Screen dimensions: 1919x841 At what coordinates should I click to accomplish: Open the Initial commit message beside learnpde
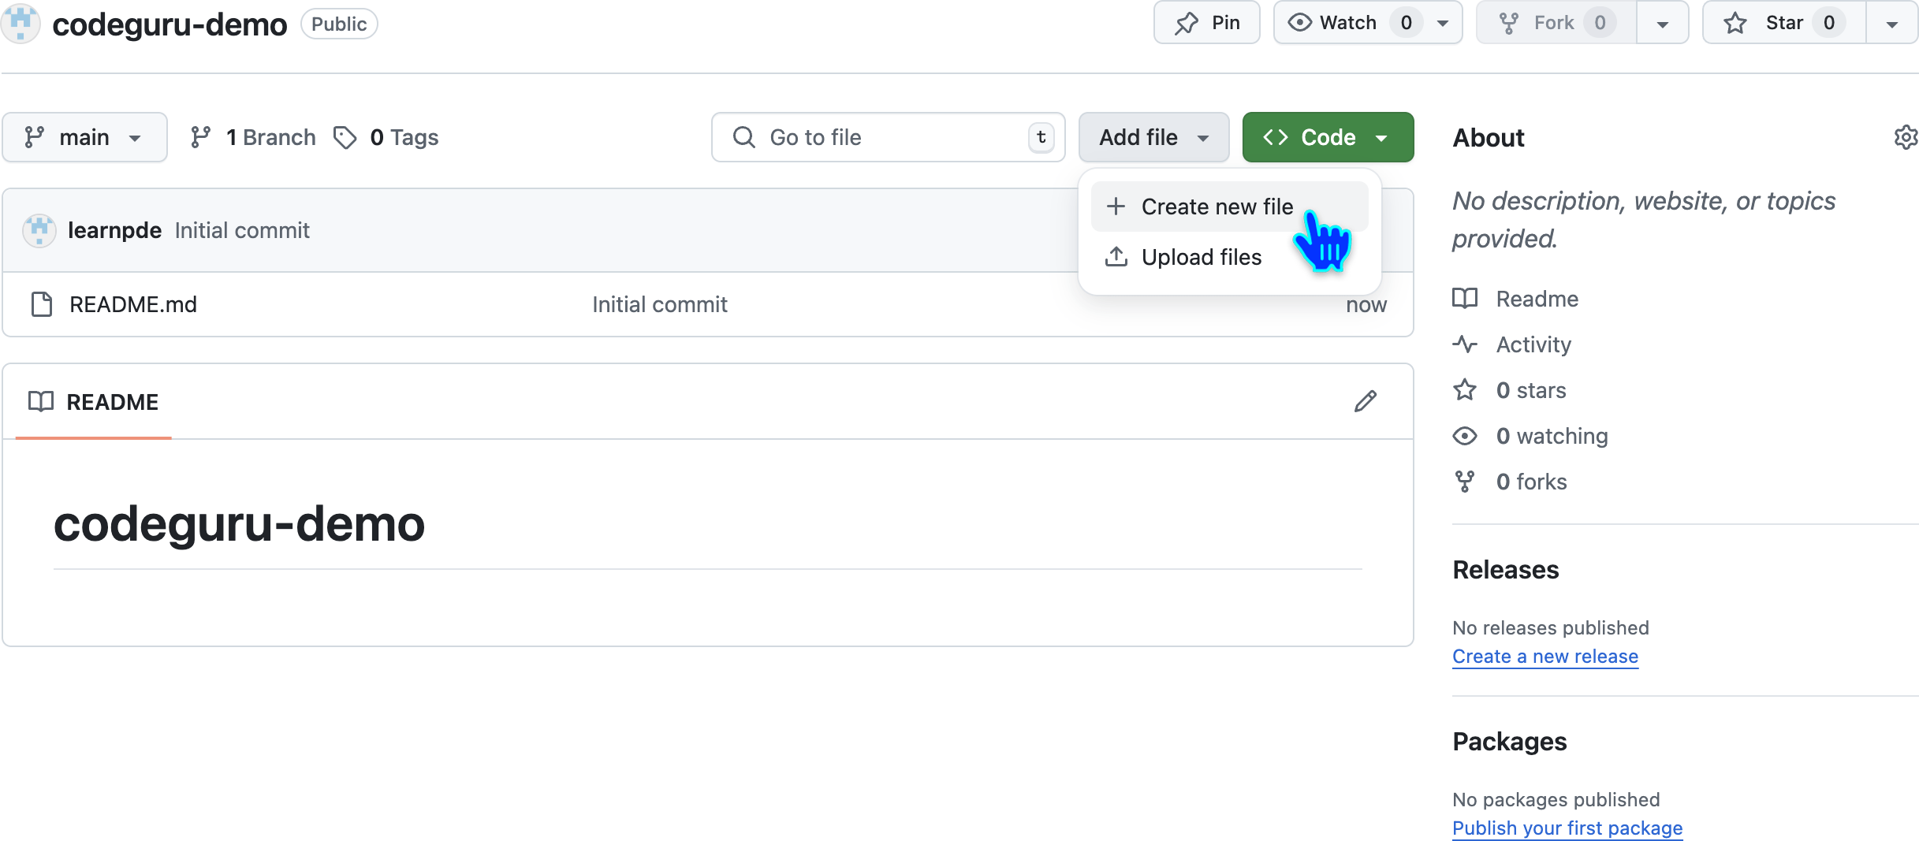pos(242,230)
